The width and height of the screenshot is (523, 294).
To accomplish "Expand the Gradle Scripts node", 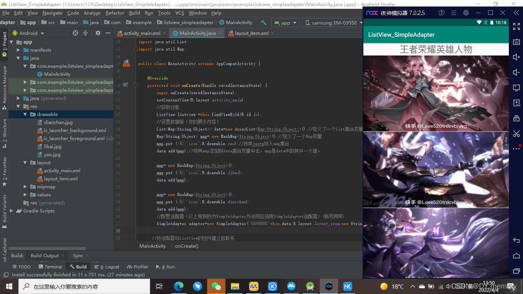I will 11,211.
